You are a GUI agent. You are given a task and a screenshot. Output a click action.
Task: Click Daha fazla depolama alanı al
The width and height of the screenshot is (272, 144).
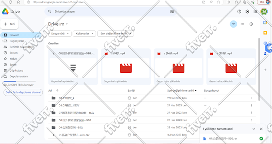[x=23, y=92]
